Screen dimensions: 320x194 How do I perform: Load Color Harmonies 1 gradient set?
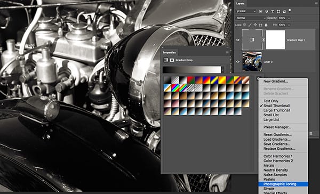coord(278,156)
